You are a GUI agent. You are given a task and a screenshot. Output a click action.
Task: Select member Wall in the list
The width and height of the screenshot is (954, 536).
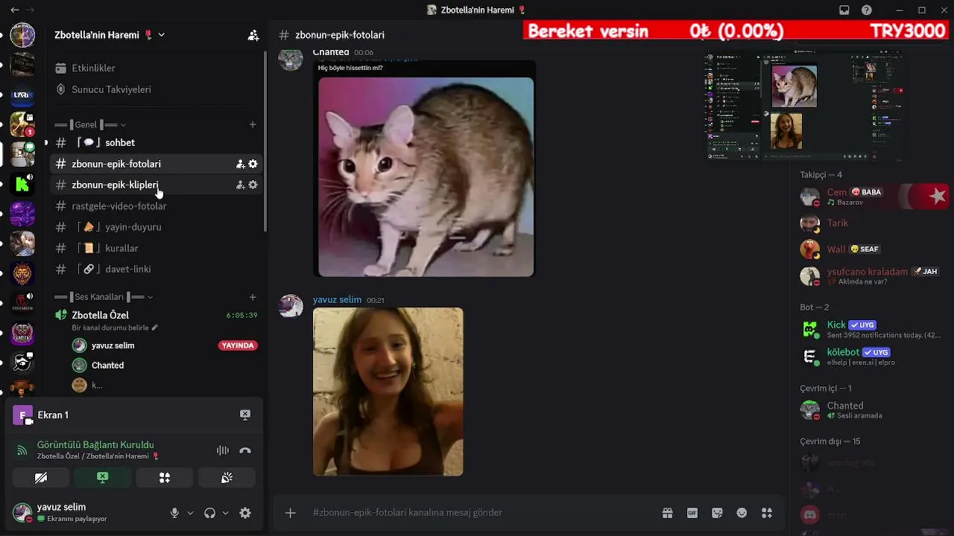(872, 249)
